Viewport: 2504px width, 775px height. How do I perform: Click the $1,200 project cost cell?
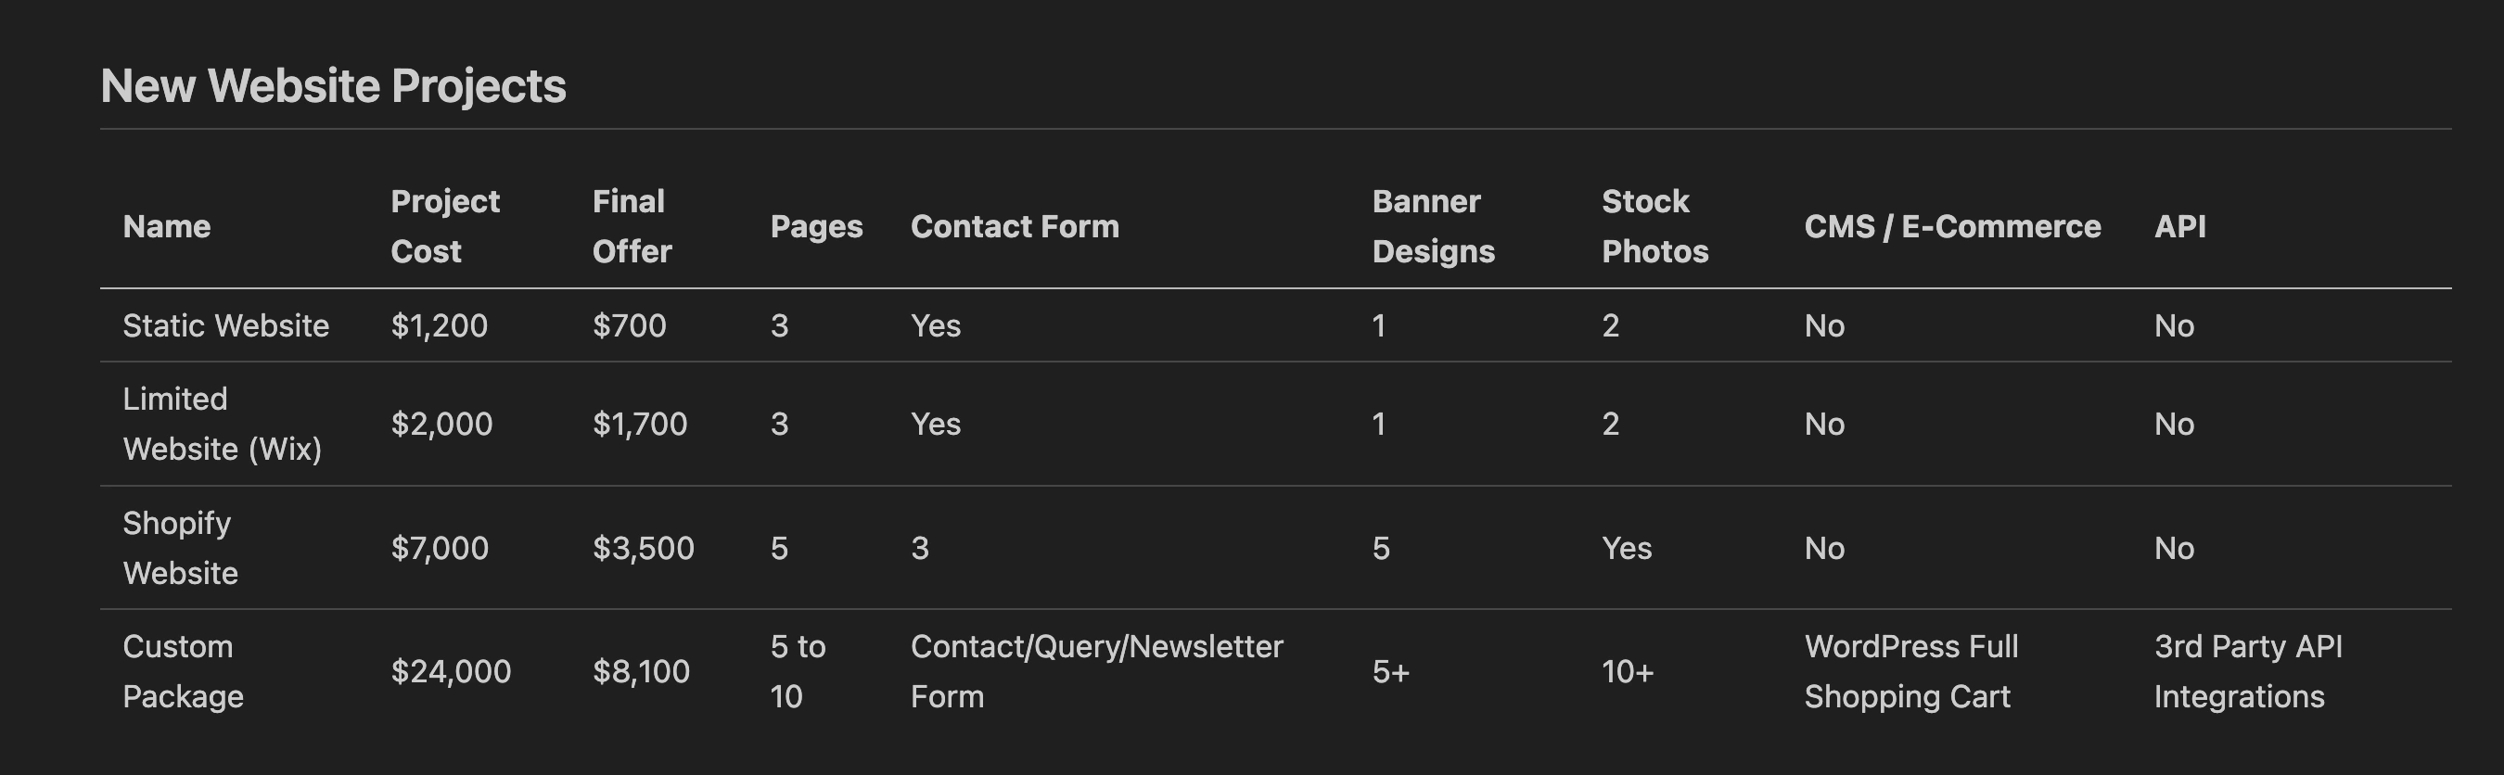click(439, 325)
